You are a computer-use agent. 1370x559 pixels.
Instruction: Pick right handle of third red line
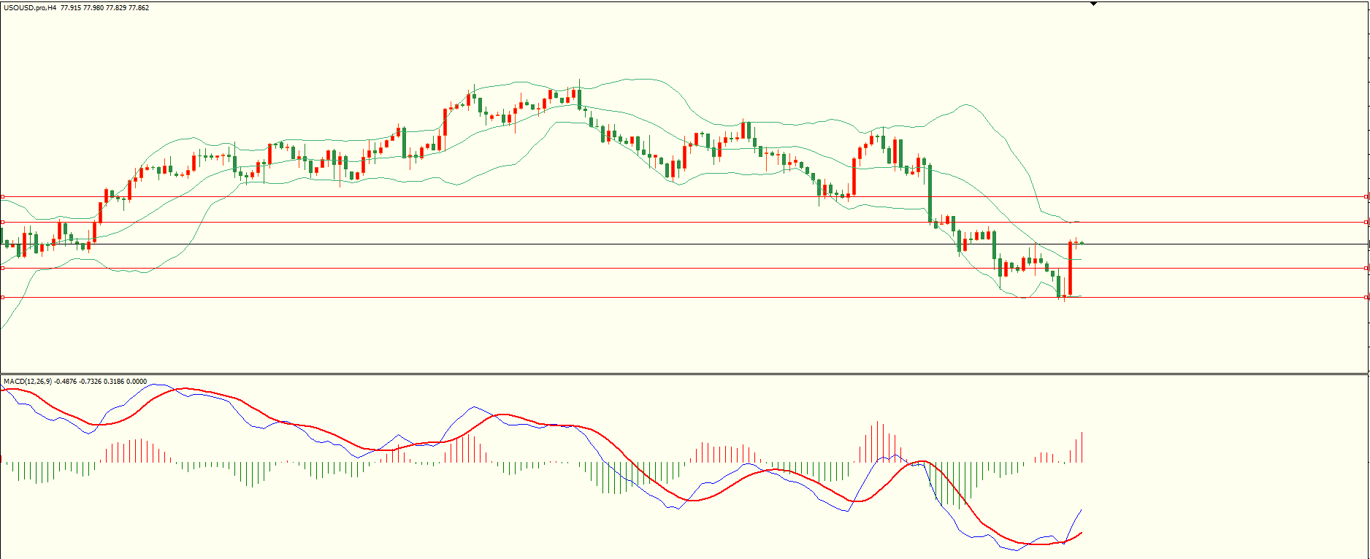[1366, 269]
